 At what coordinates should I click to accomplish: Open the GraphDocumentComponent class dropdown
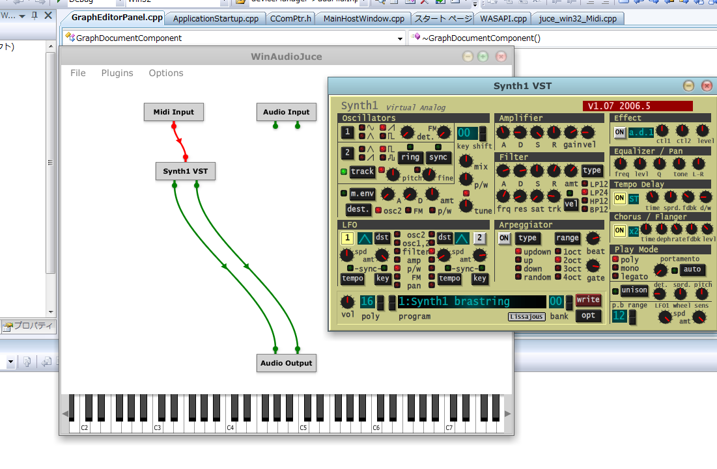(400, 38)
